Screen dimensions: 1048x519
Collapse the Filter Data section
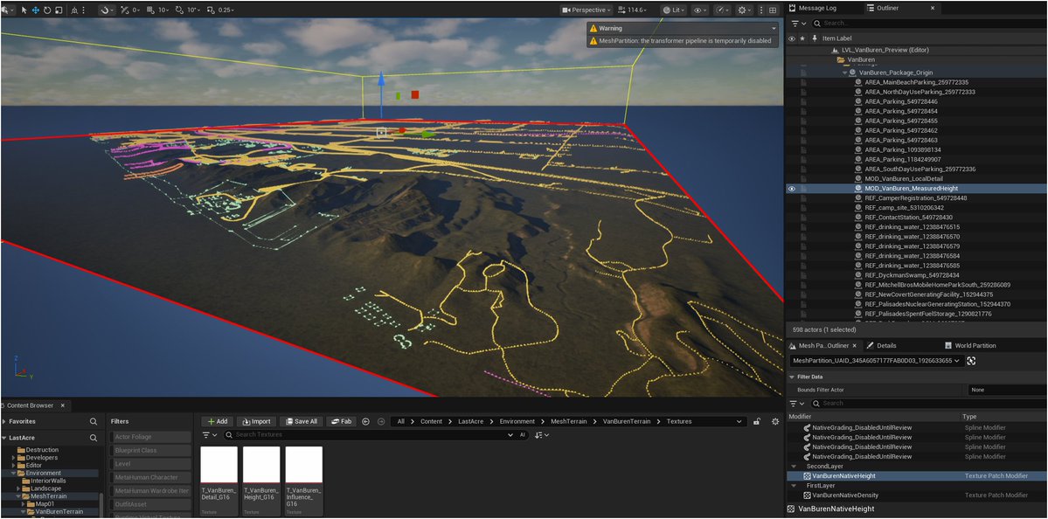point(792,377)
